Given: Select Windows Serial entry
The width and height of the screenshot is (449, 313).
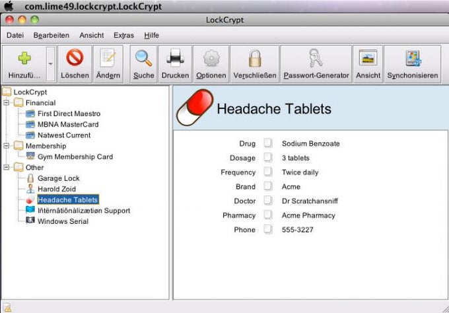Looking at the screenshot, I should 63,221.
